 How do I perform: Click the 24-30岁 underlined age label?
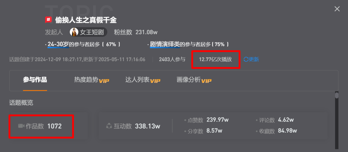58,44
